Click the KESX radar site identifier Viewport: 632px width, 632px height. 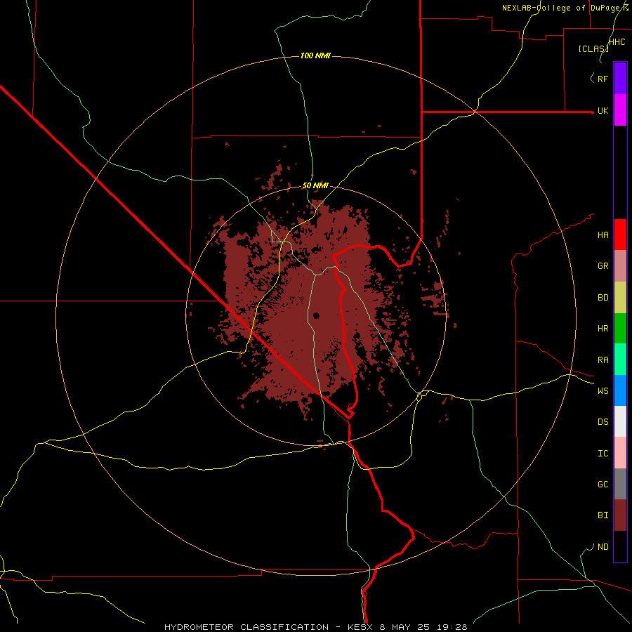tap(361, 627)
